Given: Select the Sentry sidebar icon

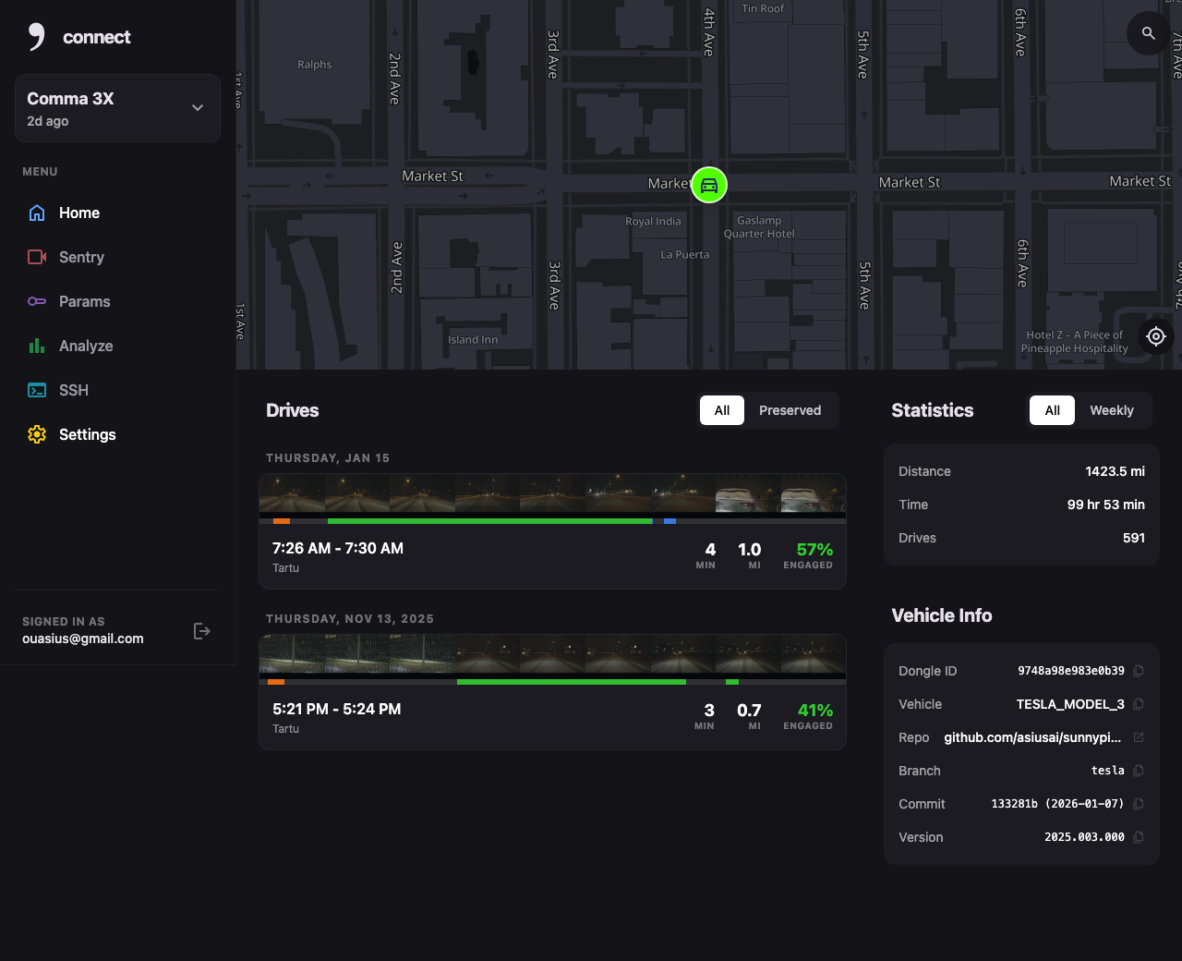Looking at the screenshot, I should coord(37,257).
